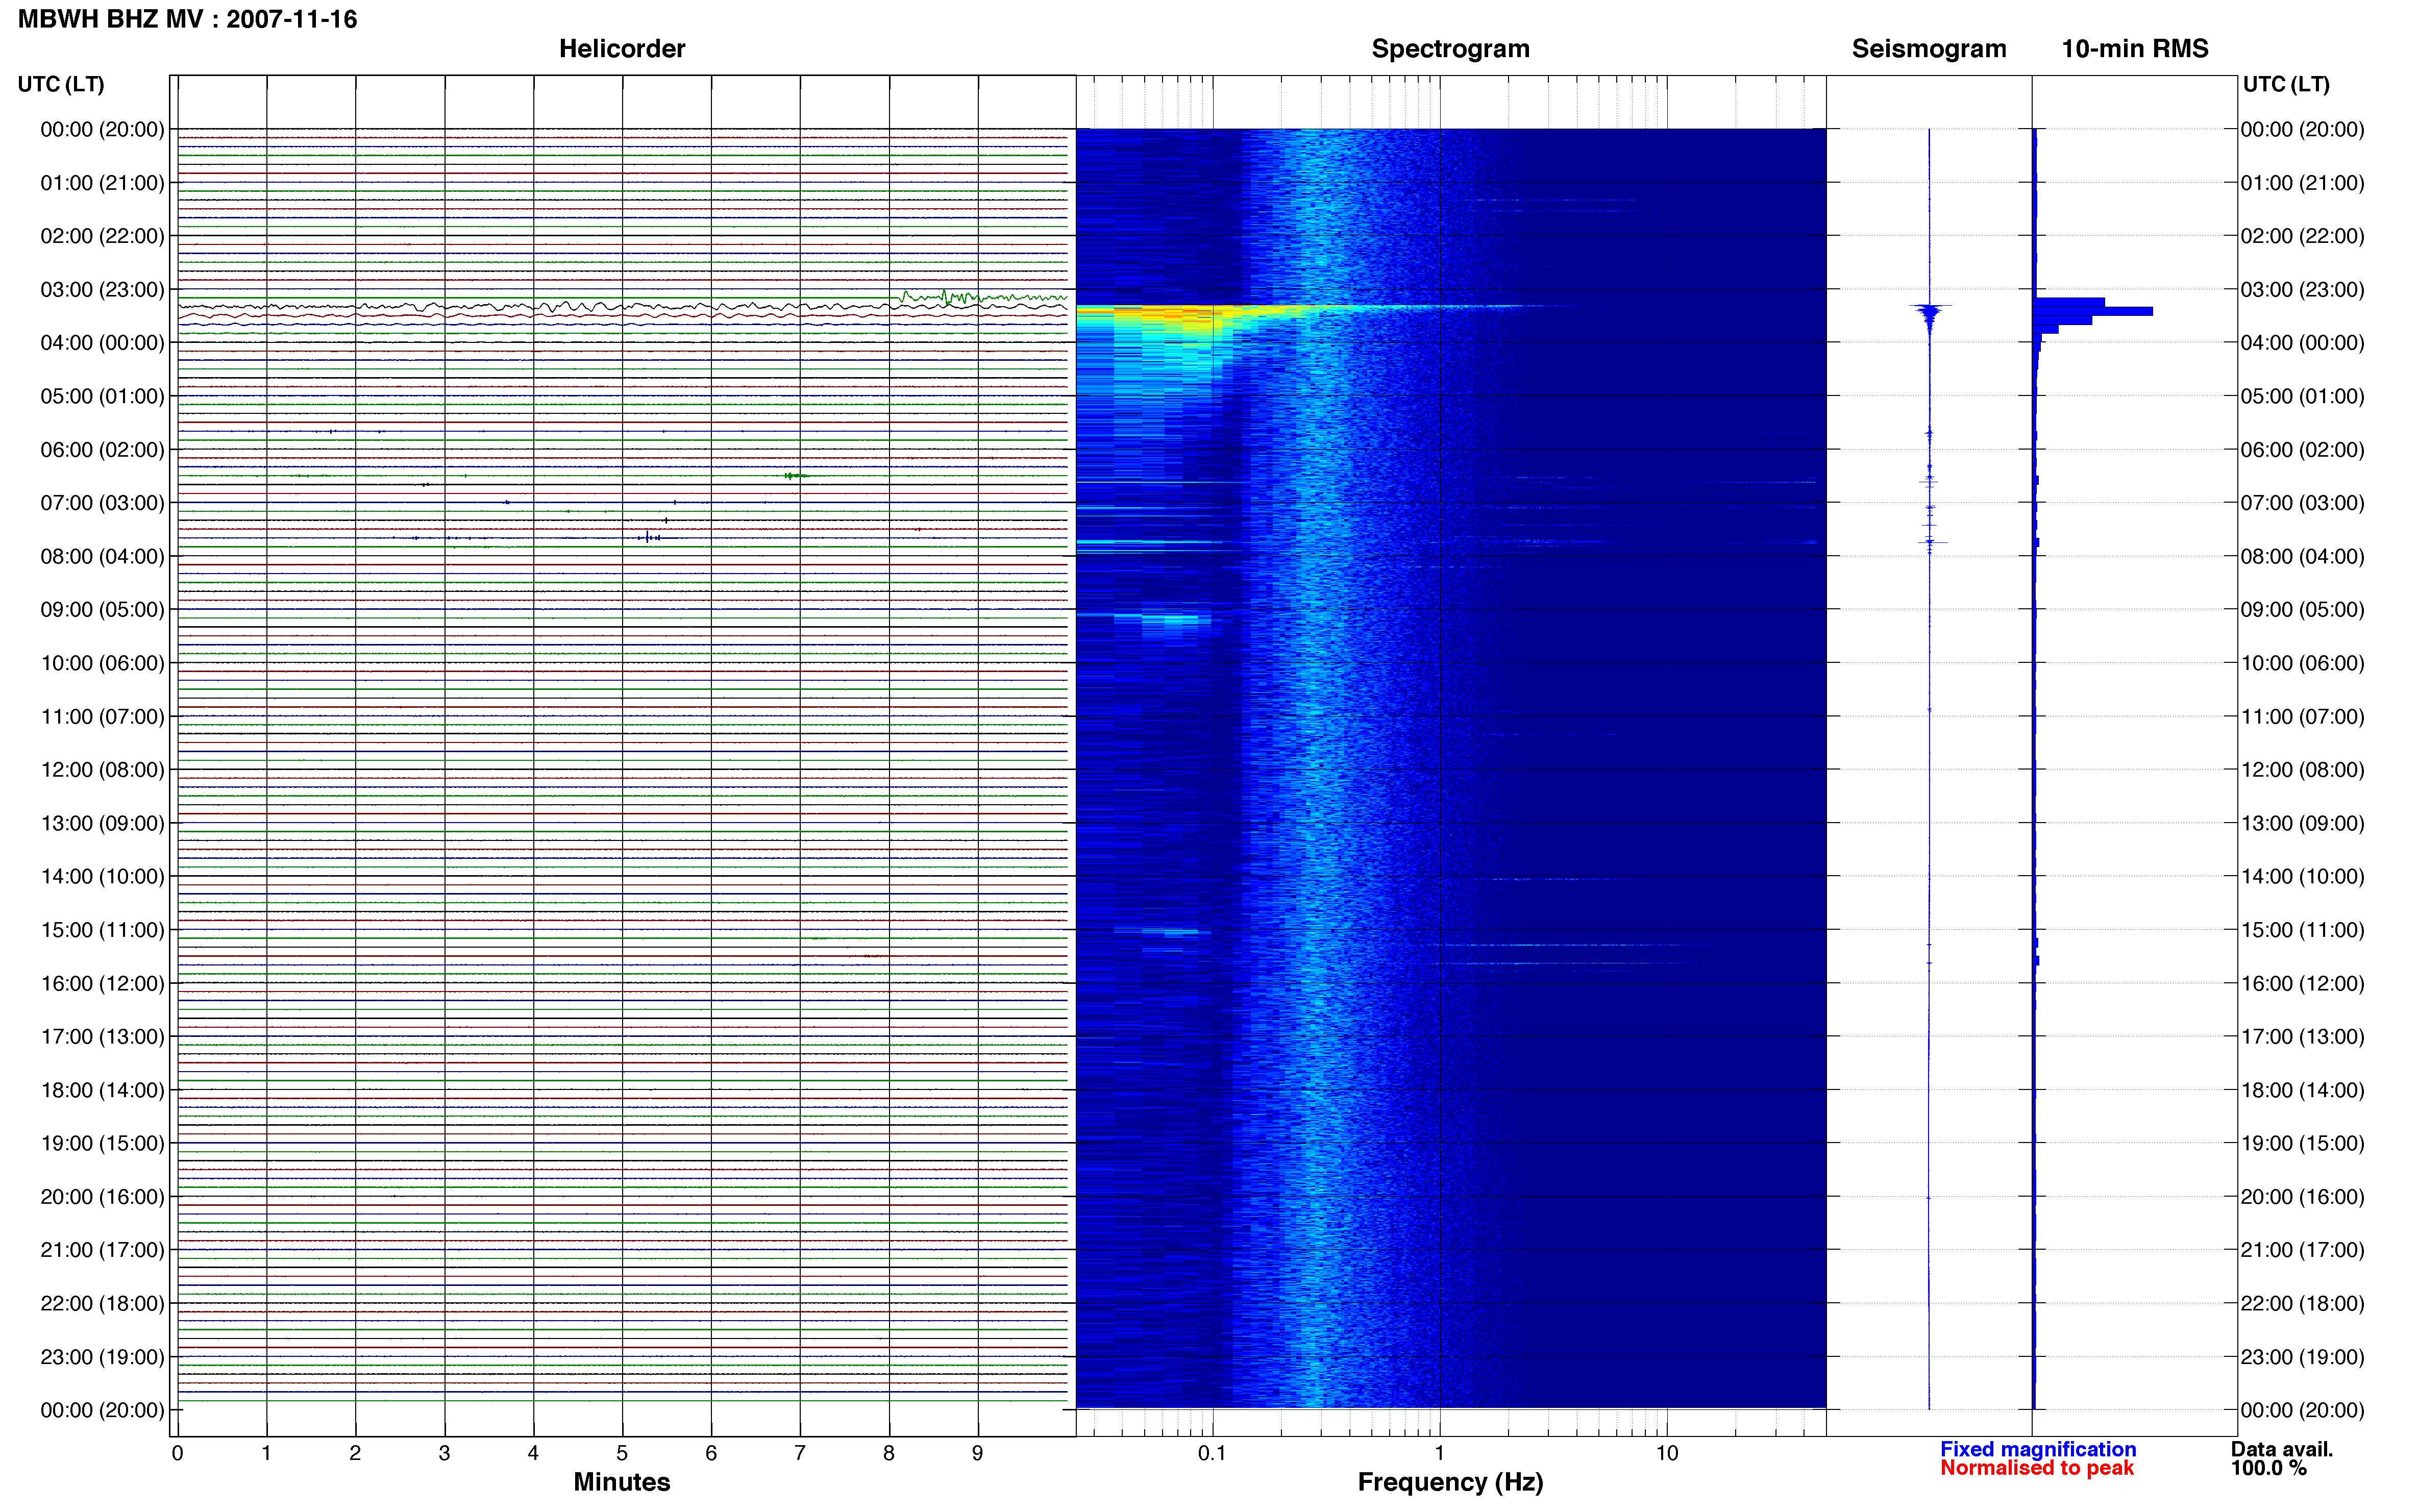
Task: Click the '5' tick on the Minutes axis
Action: click(x=622, y=1453)
